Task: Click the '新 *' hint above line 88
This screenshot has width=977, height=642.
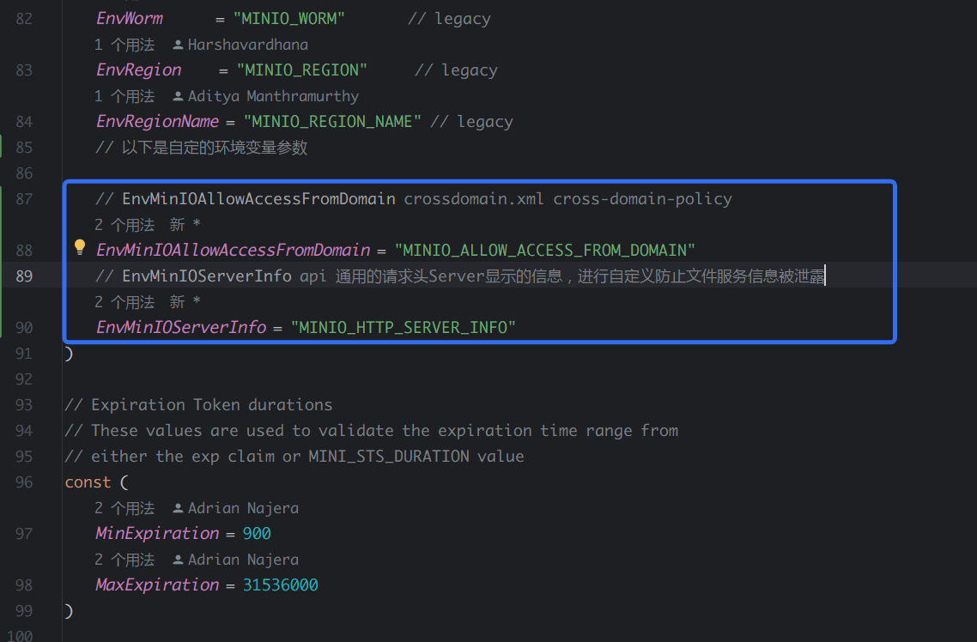Action: click(x=185, y=225)
